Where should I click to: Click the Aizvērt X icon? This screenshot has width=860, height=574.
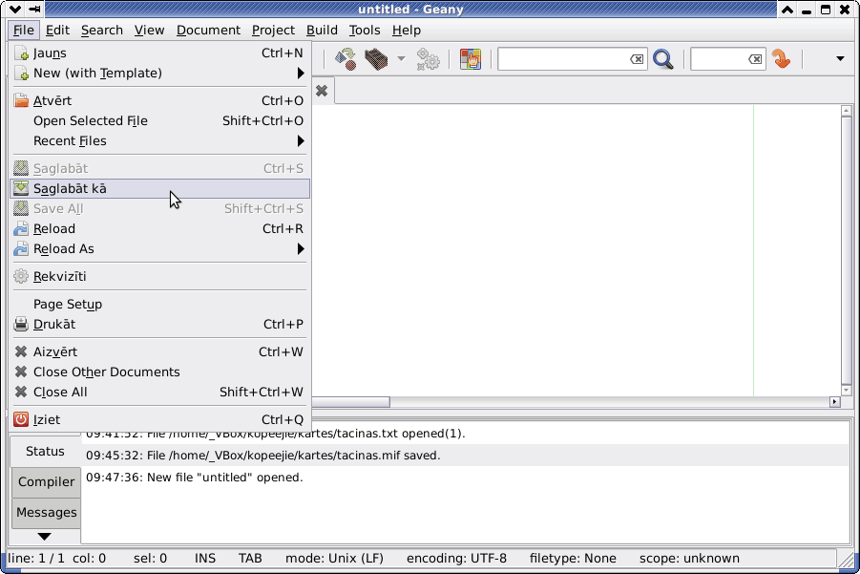point(21,351)
